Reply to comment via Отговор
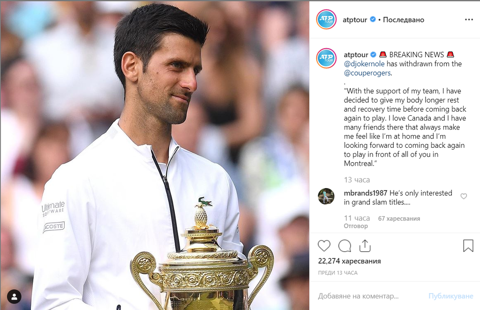 [356, 226]
